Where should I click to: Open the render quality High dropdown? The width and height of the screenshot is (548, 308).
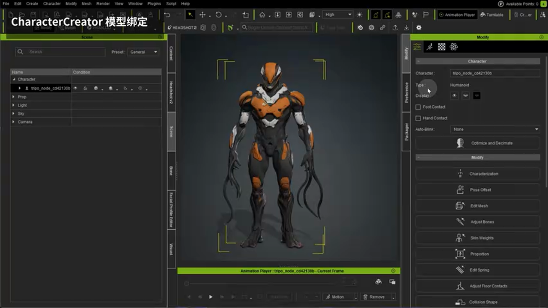tap(337, 15)
